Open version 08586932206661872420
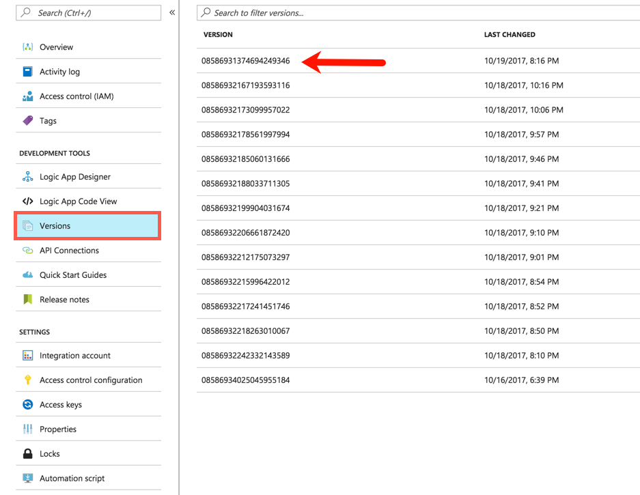Screen dimensions: 640x495 245,233
